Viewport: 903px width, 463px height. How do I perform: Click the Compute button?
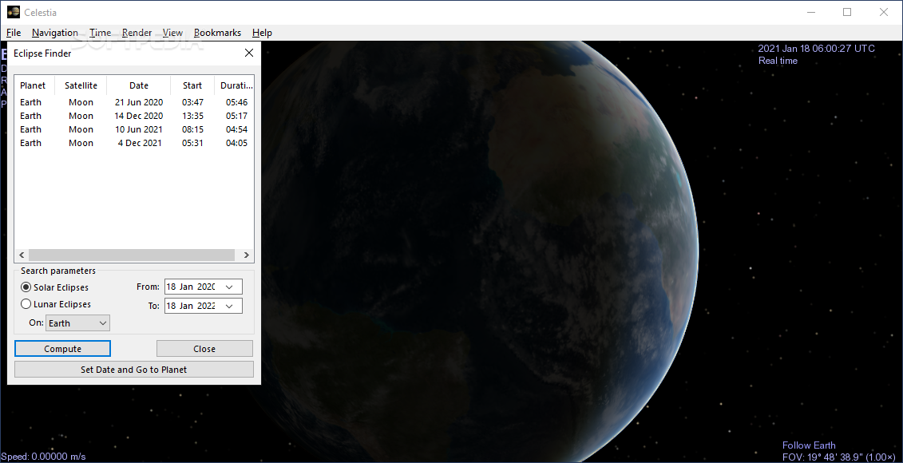tap(63, 348)
